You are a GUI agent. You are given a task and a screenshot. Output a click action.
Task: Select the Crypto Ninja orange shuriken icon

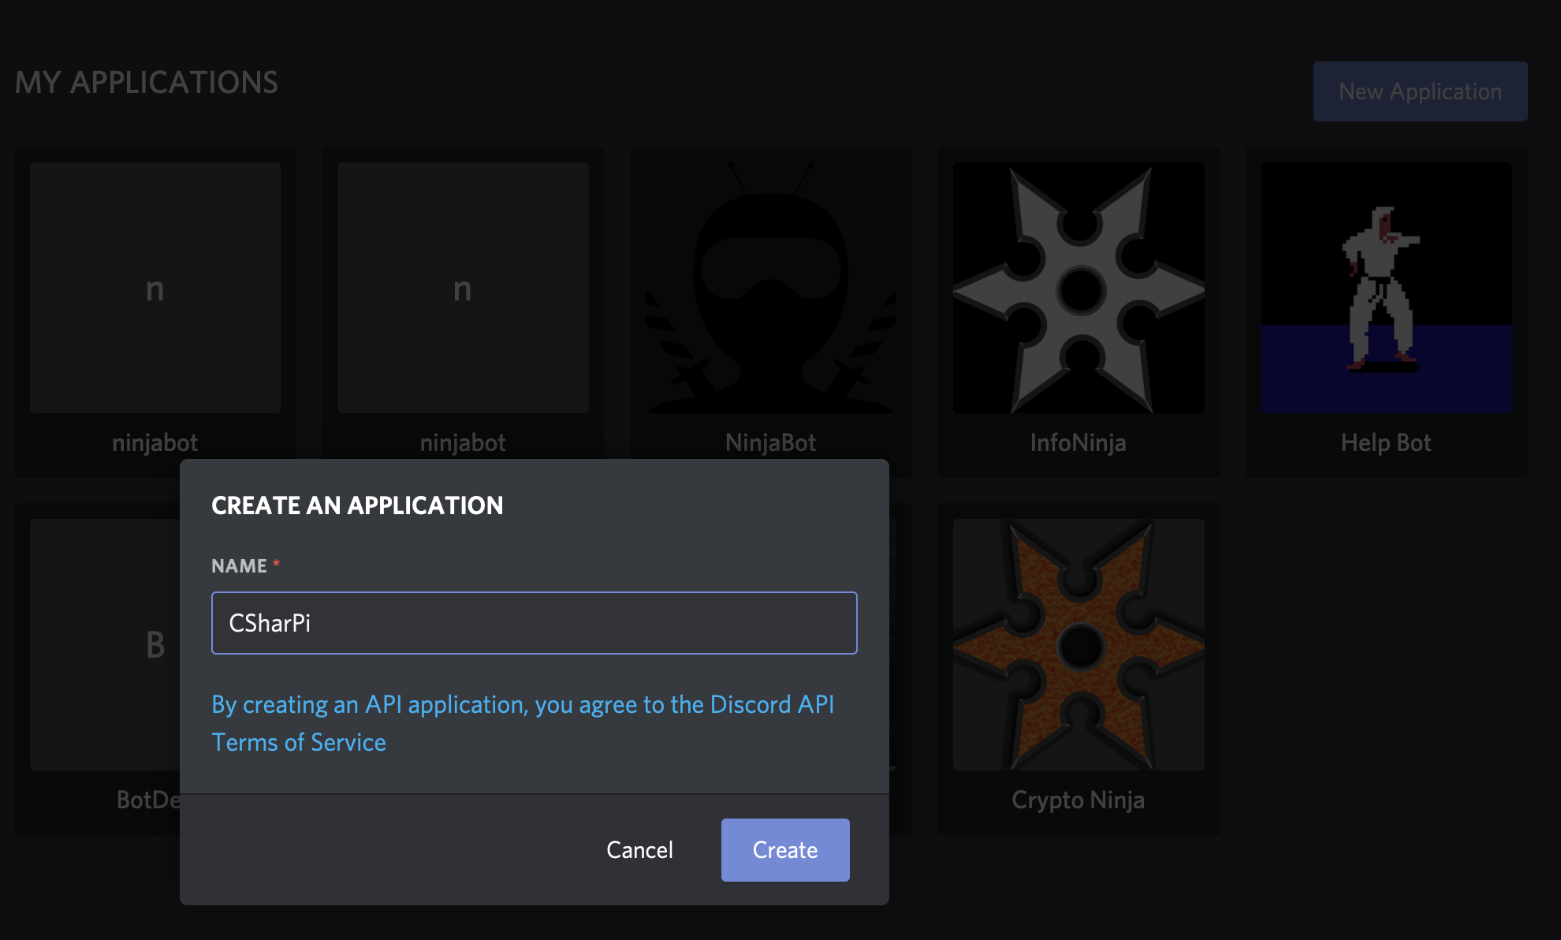(1078, 644)
